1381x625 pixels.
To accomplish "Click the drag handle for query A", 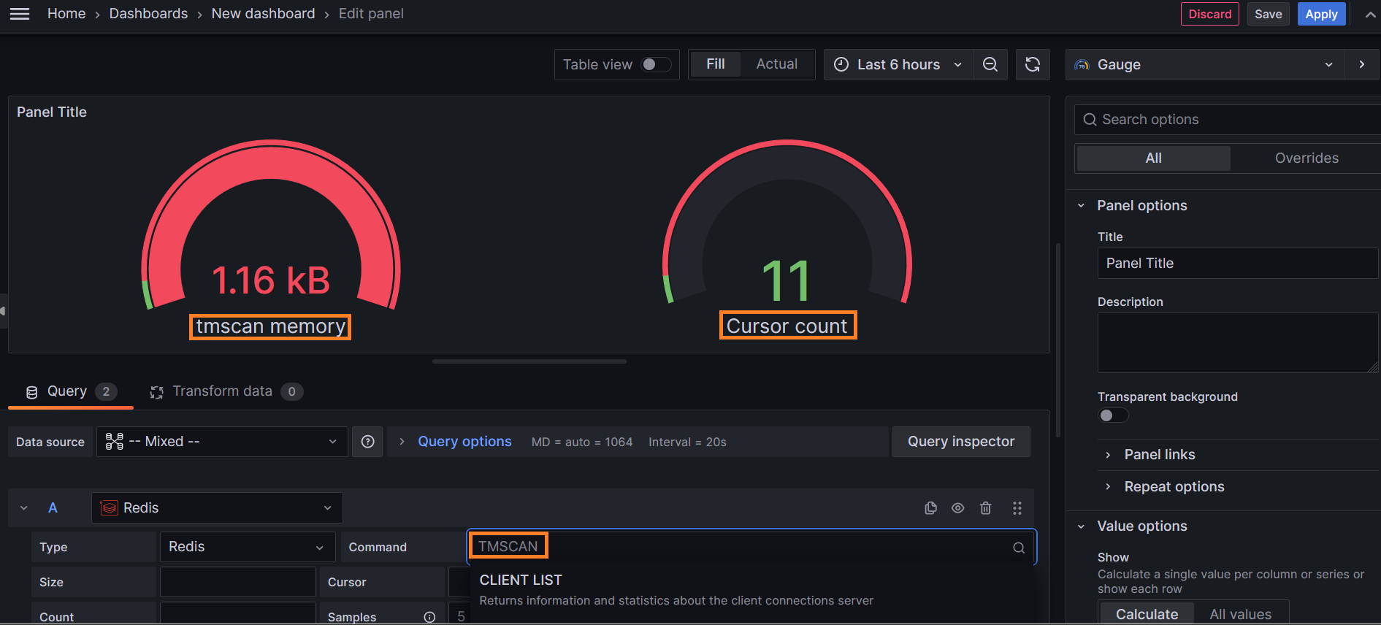I will [1017, 508].
